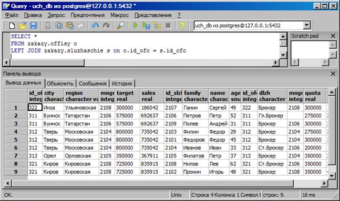Paste clipboard contents toolbar icon
The height and width of the screenshot is (201, 340).
pos(69,26)
